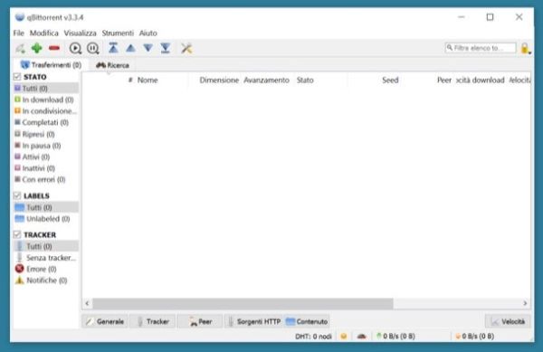Open options via wrench and screwdriver icon
This screenshot has height=352, width=543.
pos(186,48)
